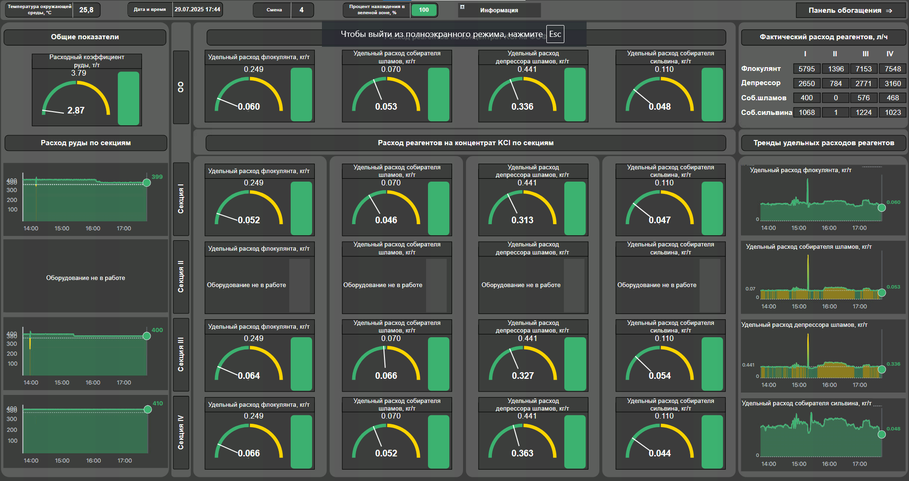Click Соб.сильвина section I value 1068
909x481 pixels.
[x=807, y=113]
